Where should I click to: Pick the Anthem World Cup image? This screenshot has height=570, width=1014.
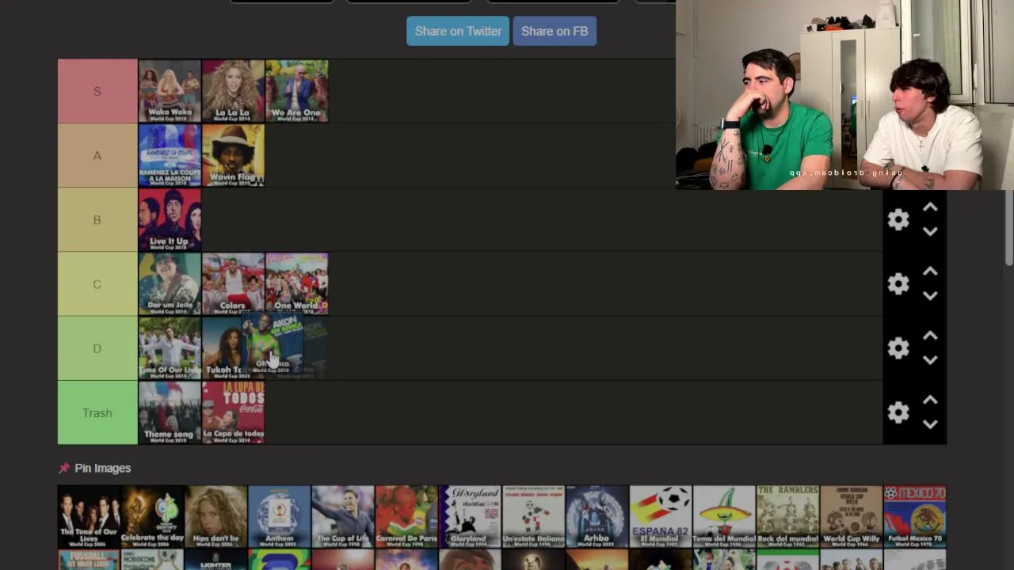click(279, 516)
